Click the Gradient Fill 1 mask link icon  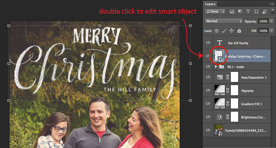(228, 103)
